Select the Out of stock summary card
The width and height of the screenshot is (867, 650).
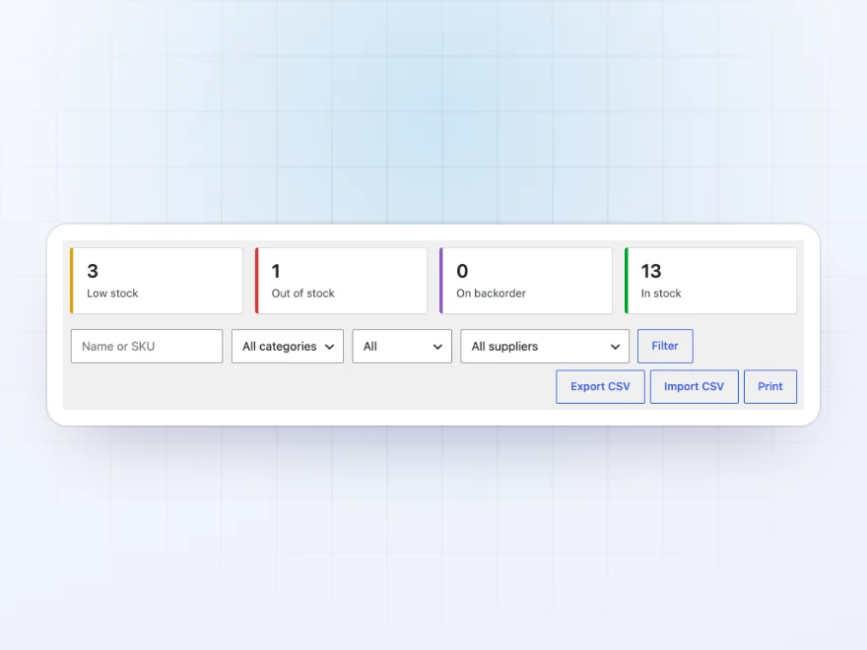pyautogui.click(x=341, y=281)
